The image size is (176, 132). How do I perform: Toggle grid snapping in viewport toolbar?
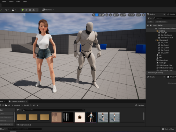[x=114, y=15]
